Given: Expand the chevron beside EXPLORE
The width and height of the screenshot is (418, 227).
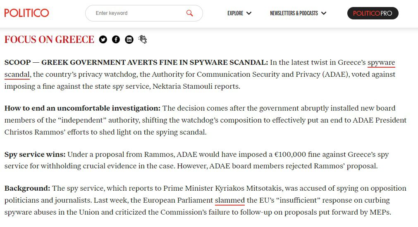Looking at the screenshot, I should (249, 13).
